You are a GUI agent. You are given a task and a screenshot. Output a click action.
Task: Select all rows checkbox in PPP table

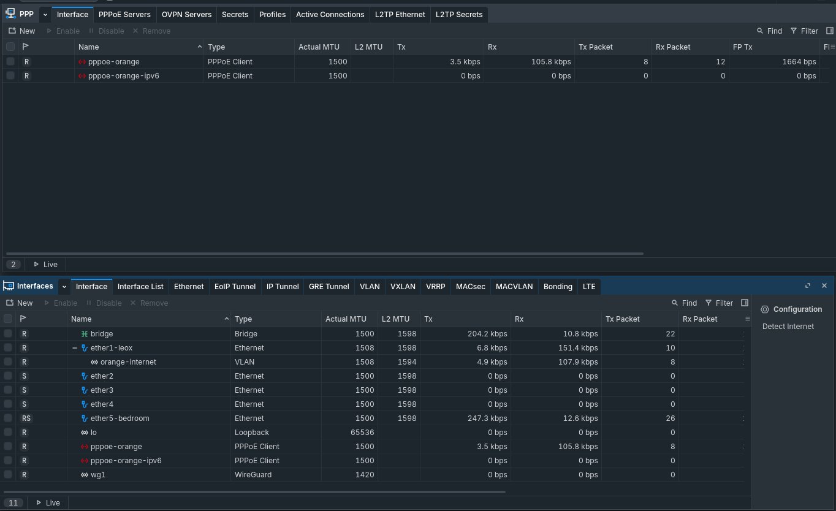click(10, 47)
